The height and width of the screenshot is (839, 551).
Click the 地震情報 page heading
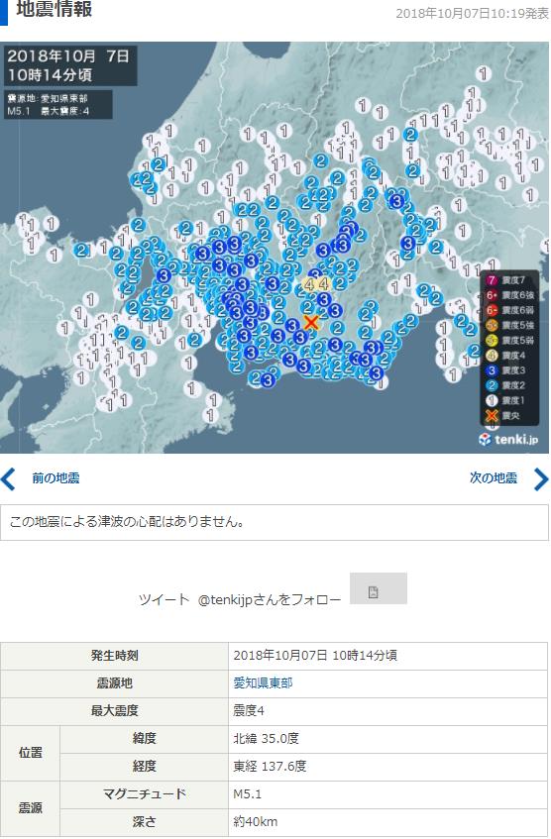pyautogui.click(x=55, y=9)
